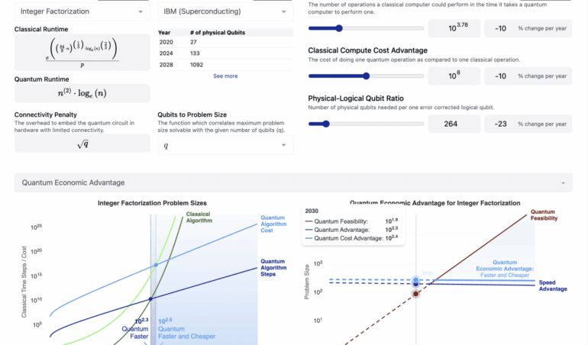
Task: Click the dark blue intersection point on left chart
Action: pos(151,298)
